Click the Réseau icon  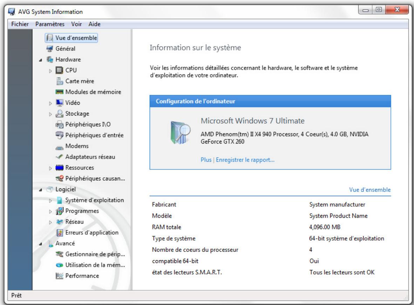[x=59, y=222]
